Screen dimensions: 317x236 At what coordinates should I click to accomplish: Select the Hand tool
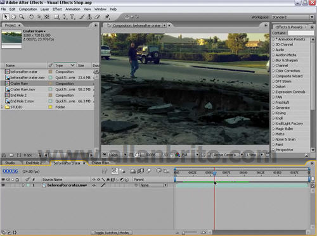tap(14, 16)
